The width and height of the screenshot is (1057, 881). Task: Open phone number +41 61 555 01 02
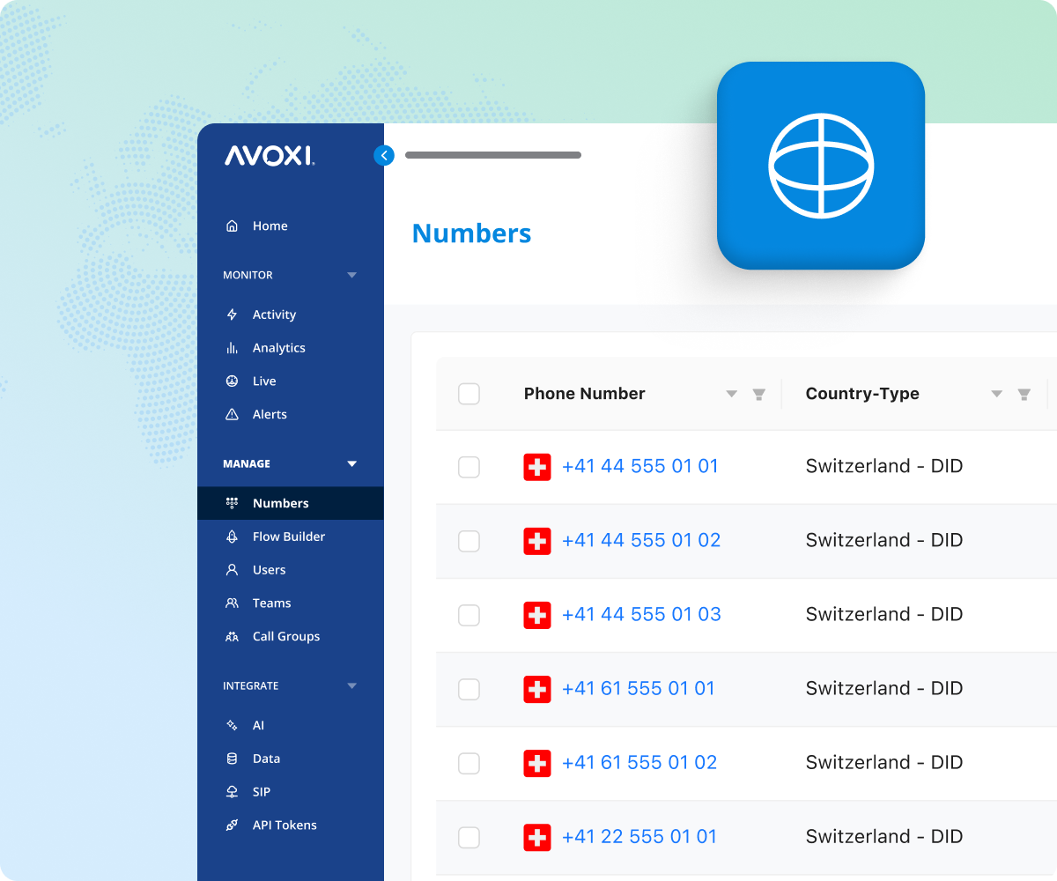click(x=639, y=762)
